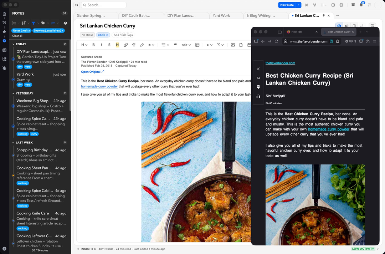Toggle VPN in the browser toolbar

(350, 41)
